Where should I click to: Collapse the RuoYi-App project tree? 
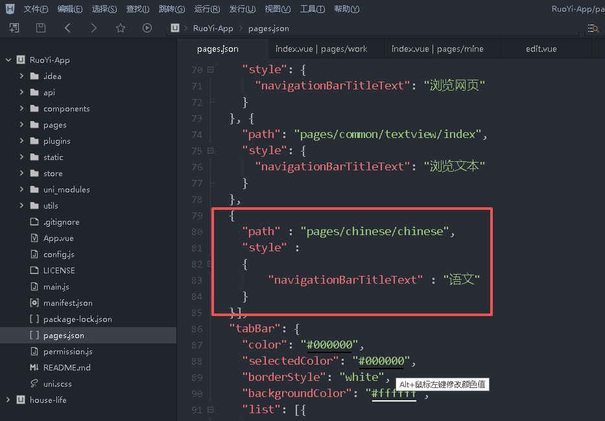point(8,60)
